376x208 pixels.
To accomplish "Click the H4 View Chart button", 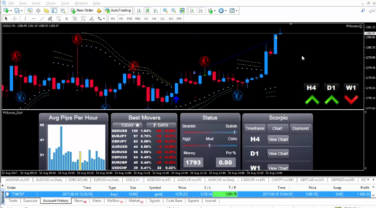I will 278,139.
